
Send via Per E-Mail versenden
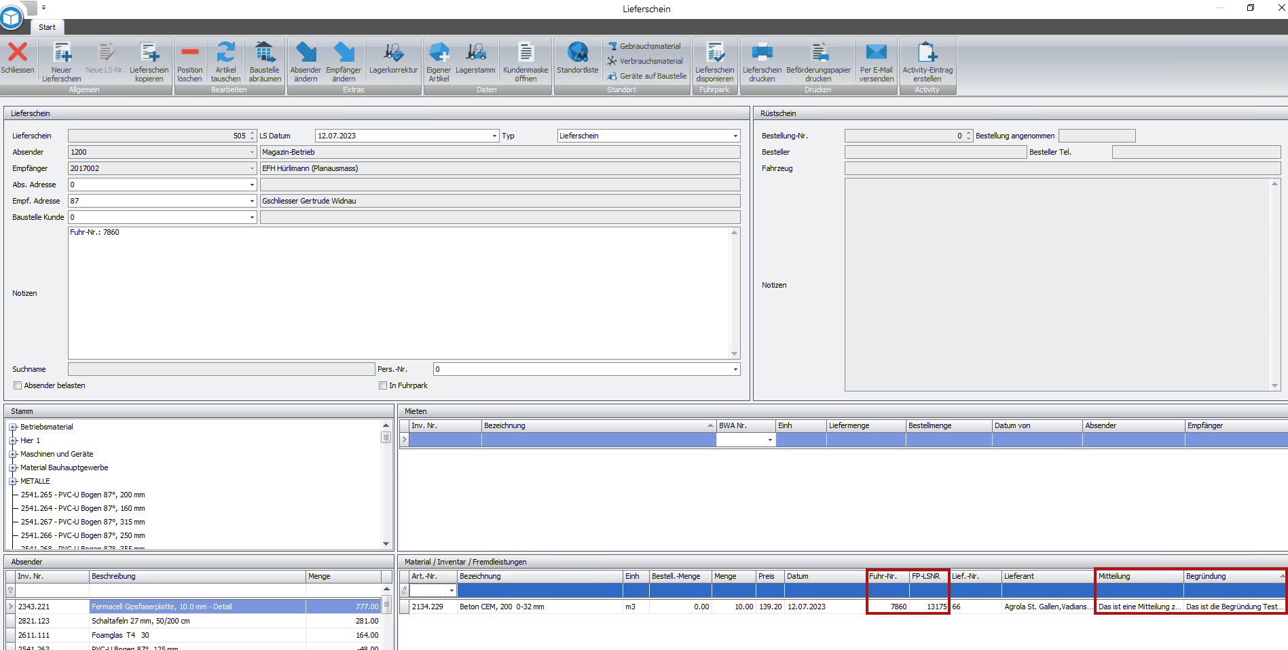(x=876, y=53)
